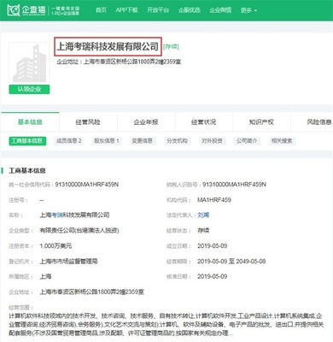
Task: Select organization code MA1HRF459
Action: click(x=214, y=200)
